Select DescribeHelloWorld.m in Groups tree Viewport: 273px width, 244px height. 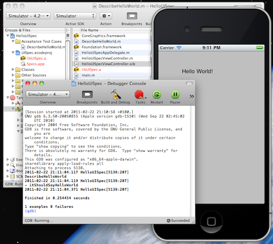click(x=46, y=47)
